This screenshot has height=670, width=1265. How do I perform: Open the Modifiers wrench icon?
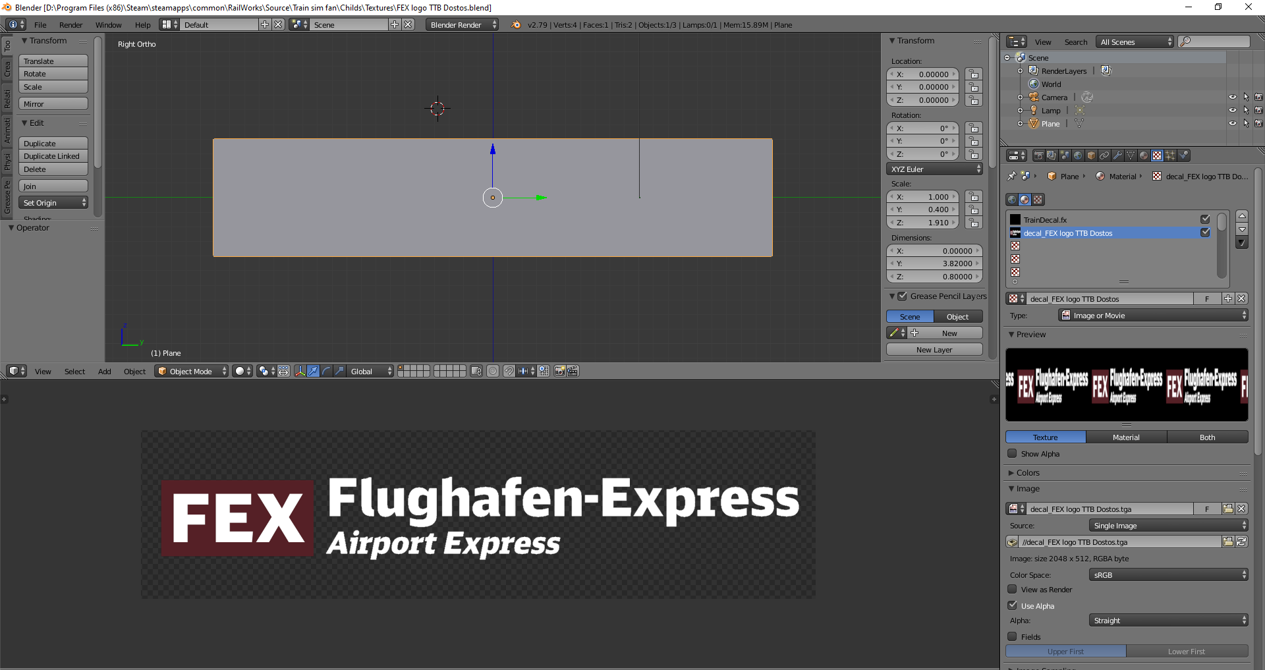[1117, 155]
